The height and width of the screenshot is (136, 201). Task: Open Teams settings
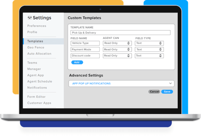(x=32, y=63)
